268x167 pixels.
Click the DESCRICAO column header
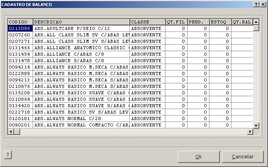81,22
